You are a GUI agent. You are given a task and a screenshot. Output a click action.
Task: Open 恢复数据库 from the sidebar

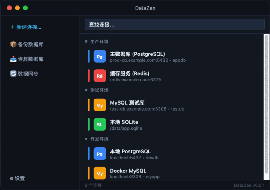click(x=27, y=59)
